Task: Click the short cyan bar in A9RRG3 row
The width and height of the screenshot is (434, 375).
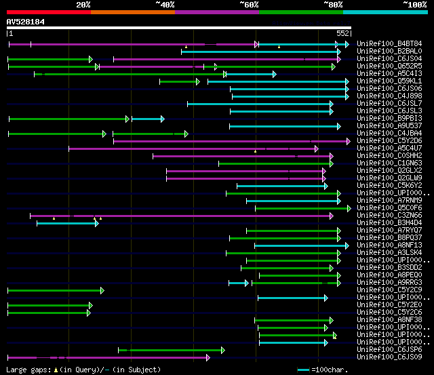Action: click(239, 283)
